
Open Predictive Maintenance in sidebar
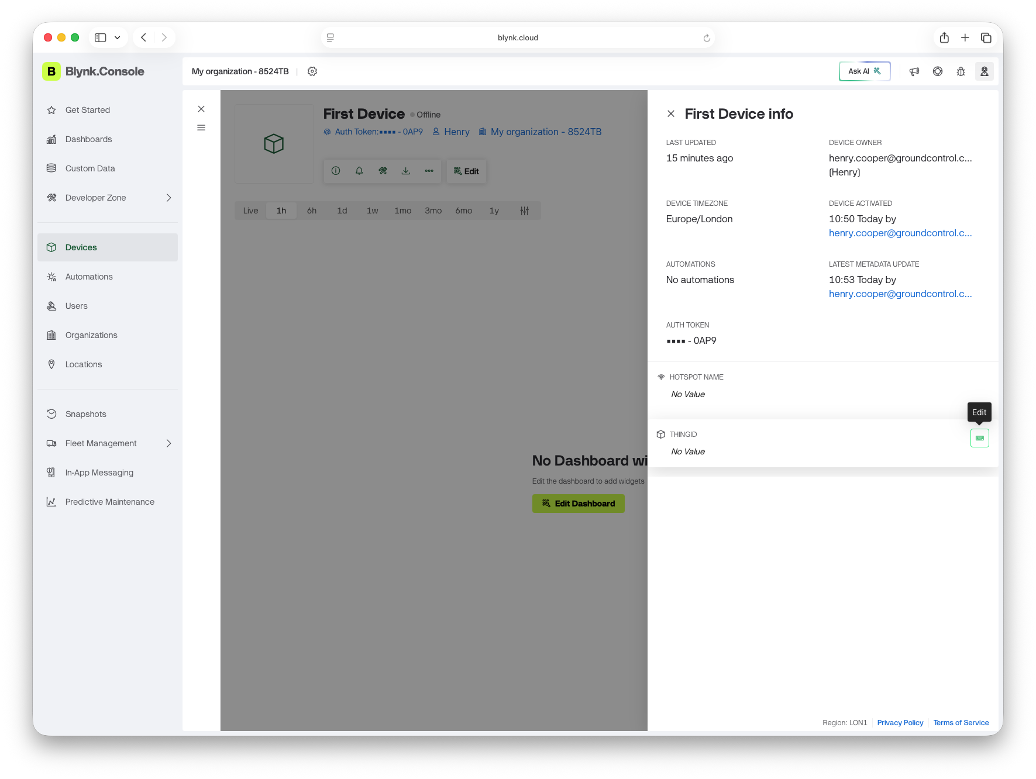(108, 502)
